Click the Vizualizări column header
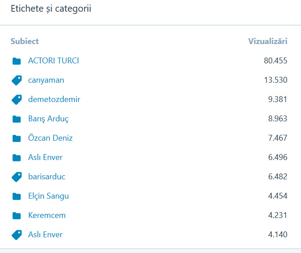Viewport: 301px width, 253px height. coord(268,41)
